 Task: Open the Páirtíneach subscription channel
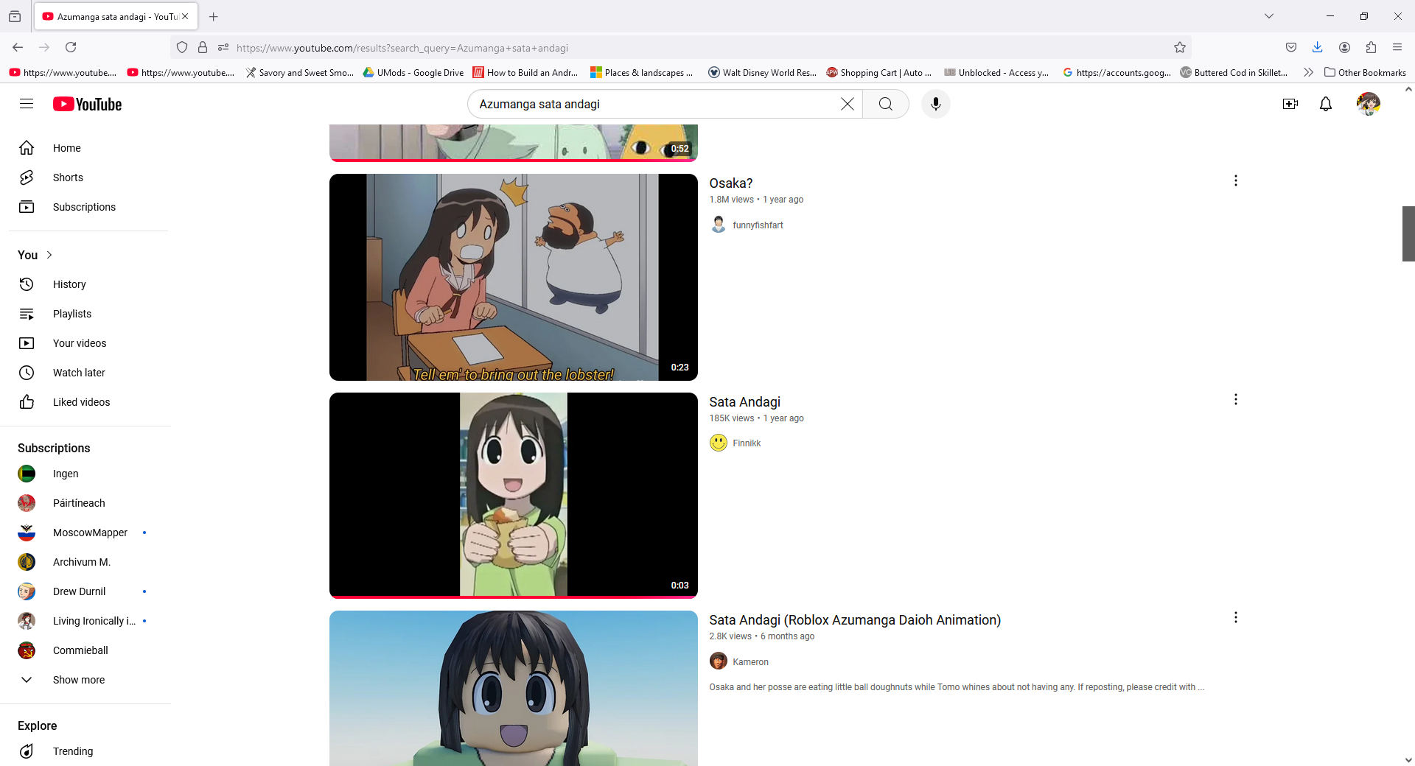[x=85, y=503]
